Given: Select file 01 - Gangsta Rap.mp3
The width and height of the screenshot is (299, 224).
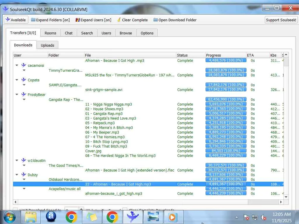Looking at the screenshot, I should (x=104, y=114).
